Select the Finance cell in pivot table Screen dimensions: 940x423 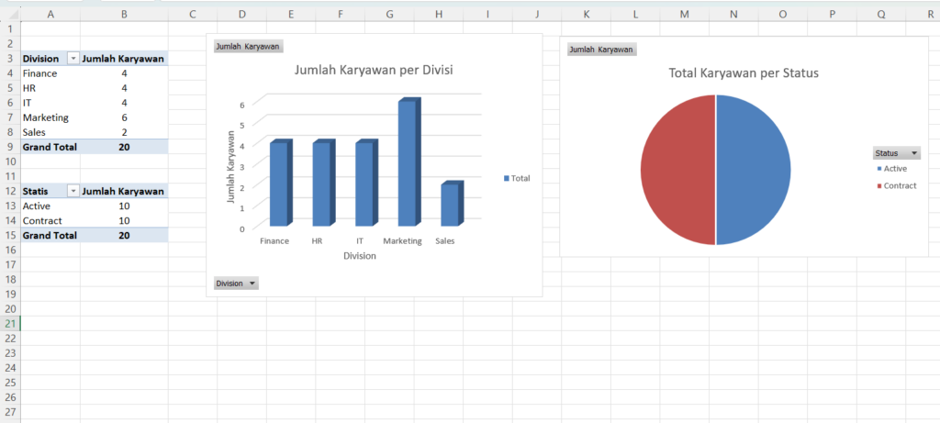pos(50,73)
